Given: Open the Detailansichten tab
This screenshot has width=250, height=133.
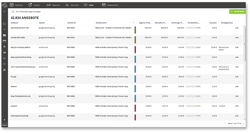Looking at the screenshot, I should click(x=110, y=5).
